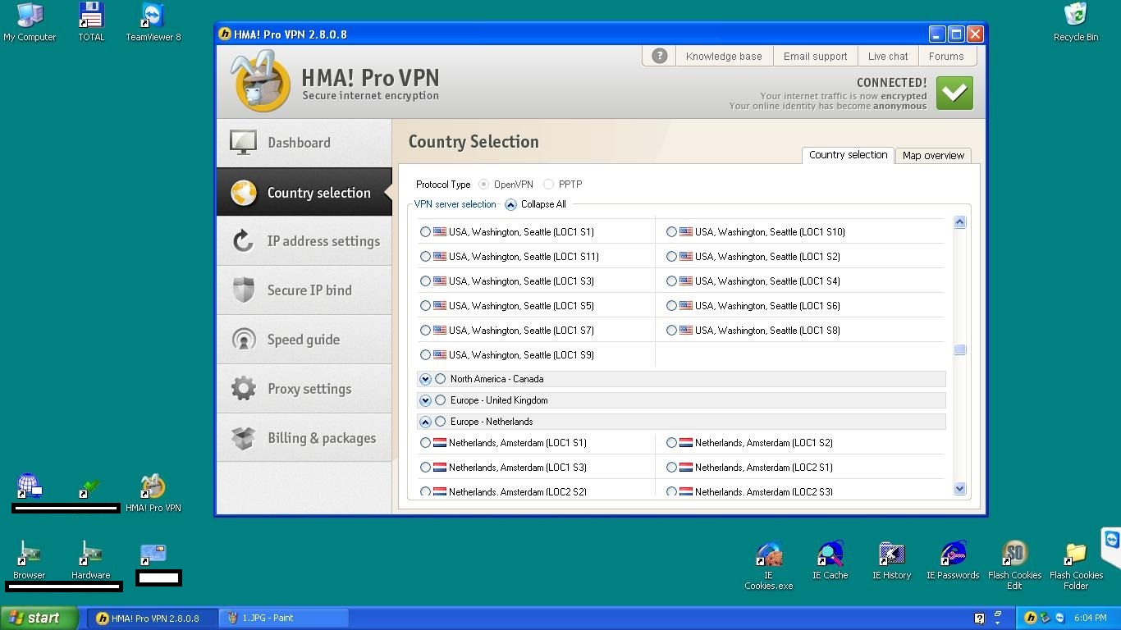Select North America - Canada group radio
This screenshot has height=630, width=1121.
click(x=441, y=379)
